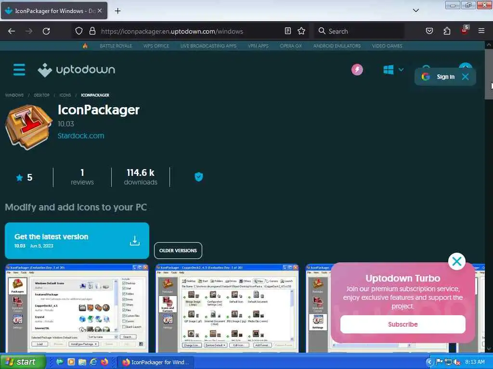This screenshot has width=493, height=369.
Task: Open the folder icon in quick launch
Action: click(x=82, y=362)
